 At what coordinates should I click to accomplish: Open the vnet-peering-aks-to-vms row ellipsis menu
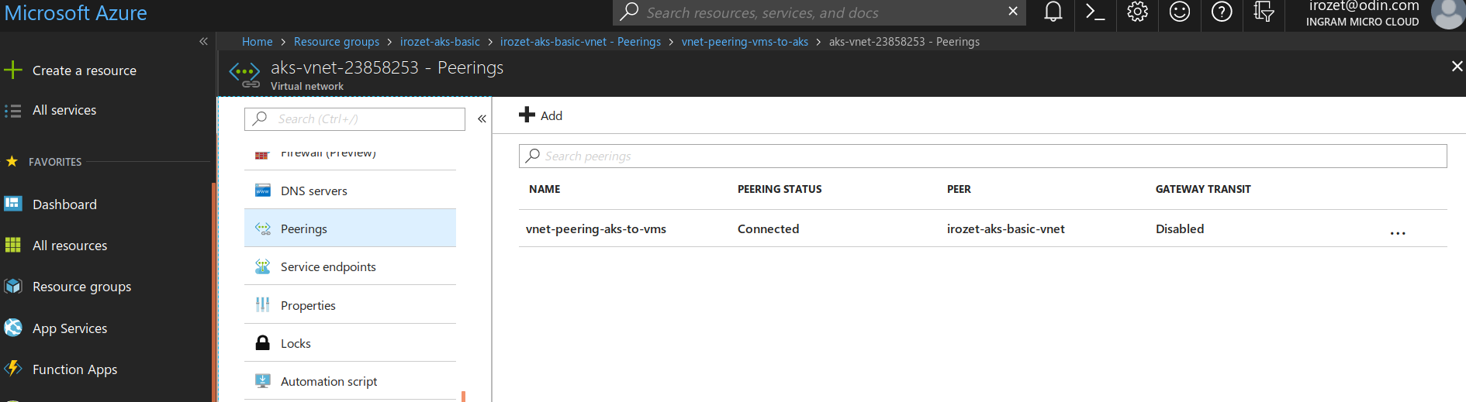click(x=1398, y=232)
